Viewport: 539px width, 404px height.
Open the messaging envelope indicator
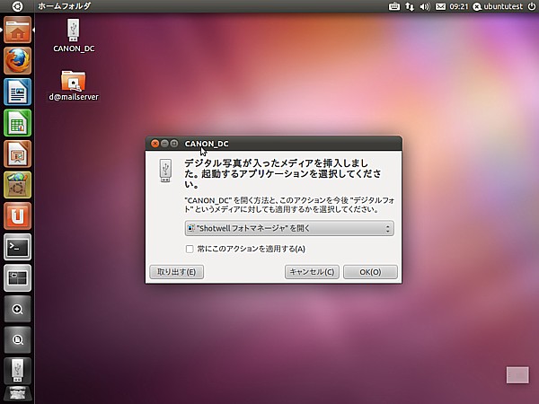coord(440,6)
